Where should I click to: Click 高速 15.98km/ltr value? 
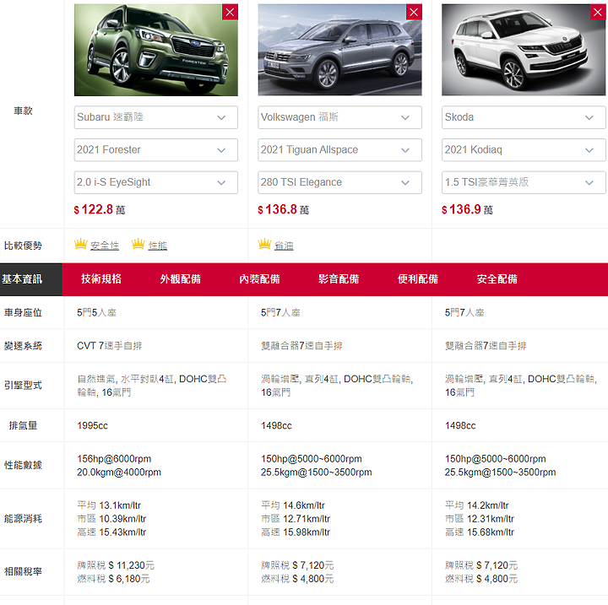point(296,532)
